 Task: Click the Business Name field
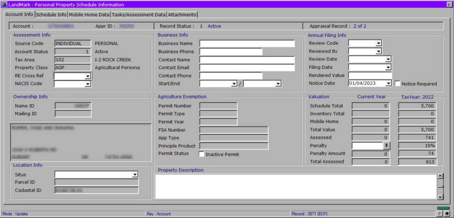(247, 44)
